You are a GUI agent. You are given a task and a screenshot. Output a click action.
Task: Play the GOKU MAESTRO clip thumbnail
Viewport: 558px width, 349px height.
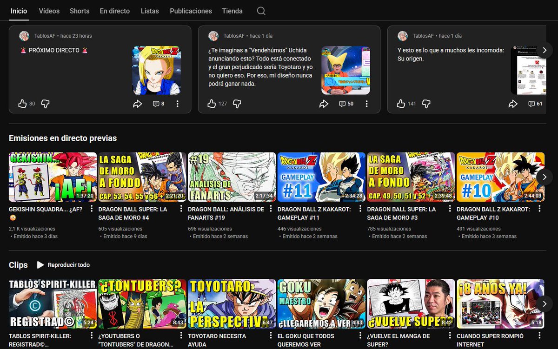(322, 304)
